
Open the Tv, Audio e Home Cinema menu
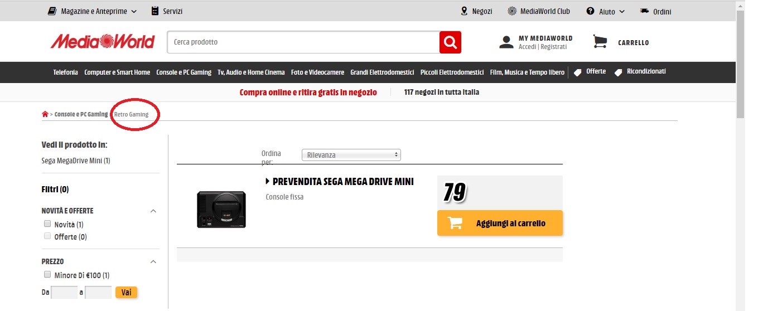point(251,72)
